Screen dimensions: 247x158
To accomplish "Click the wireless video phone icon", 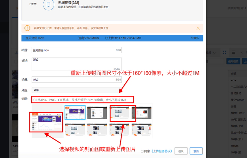I will pos(48,4).
